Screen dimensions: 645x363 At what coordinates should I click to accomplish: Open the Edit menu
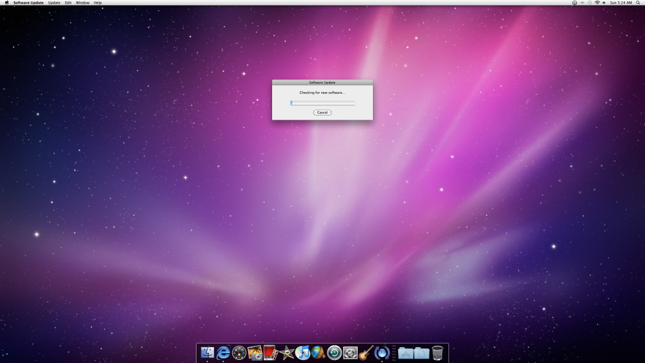click(68, 3)
